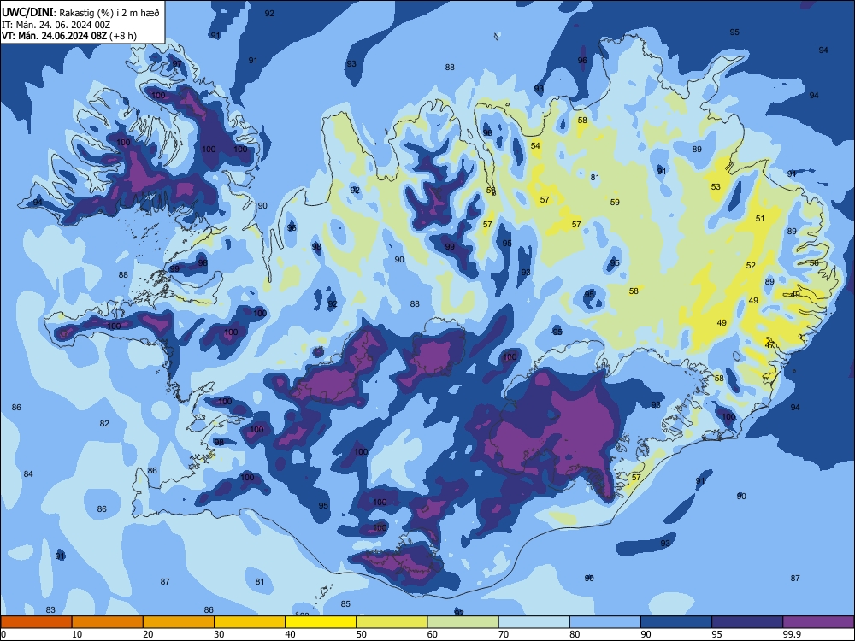Click the legend tick label 70

click(504, 634)
